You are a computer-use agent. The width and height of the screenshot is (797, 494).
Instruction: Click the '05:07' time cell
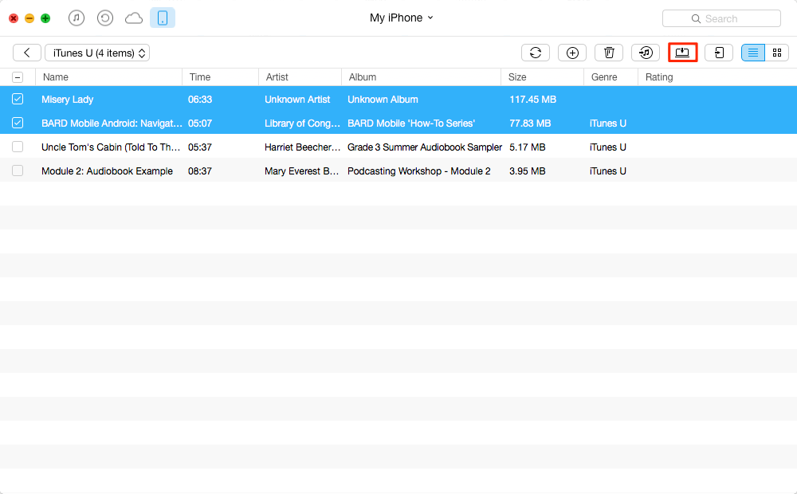point(200,123)
